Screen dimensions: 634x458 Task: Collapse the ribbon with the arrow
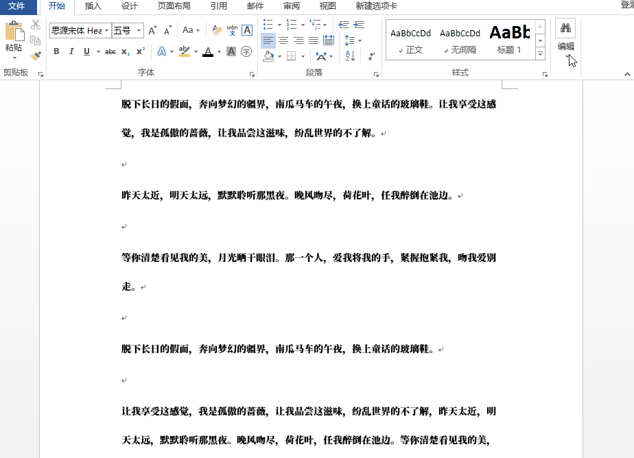click(x=627, y=74)
